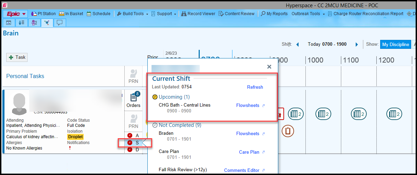Select the Brain network workspace tab
This screenshot has width=417, height=175.
click(47, 23)
